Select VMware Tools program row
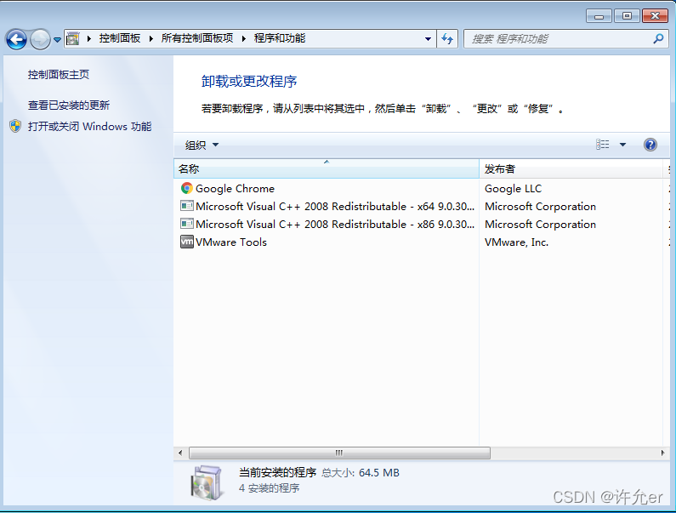676x513 pixels. click(x=327, y=242)
